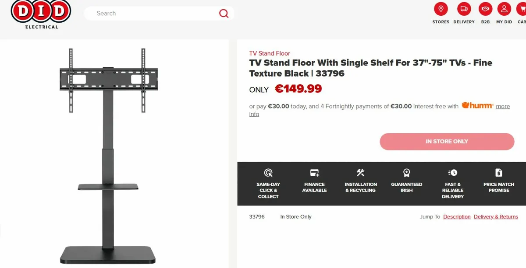Open the shopping cart icon
526x268 pixels.
tap(522, 9)
